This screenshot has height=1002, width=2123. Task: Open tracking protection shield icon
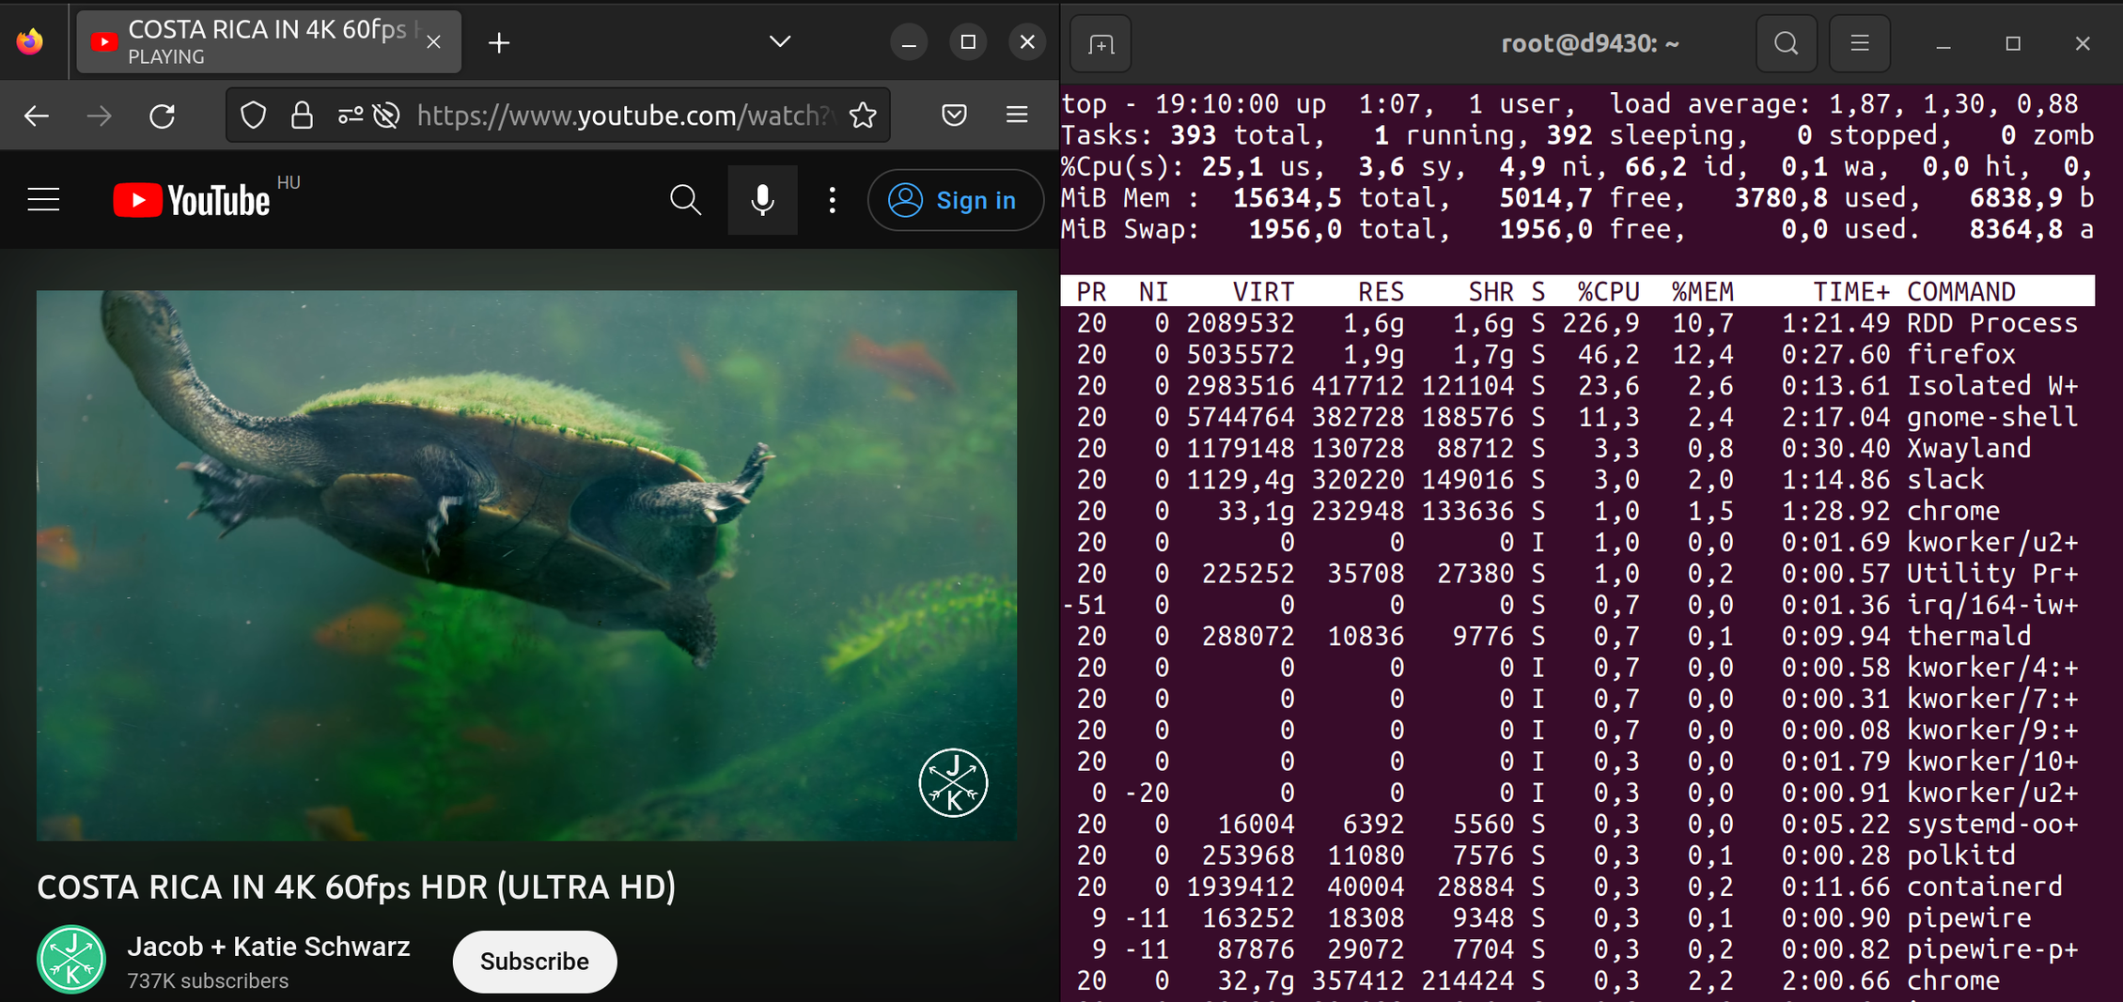point(254,116)
